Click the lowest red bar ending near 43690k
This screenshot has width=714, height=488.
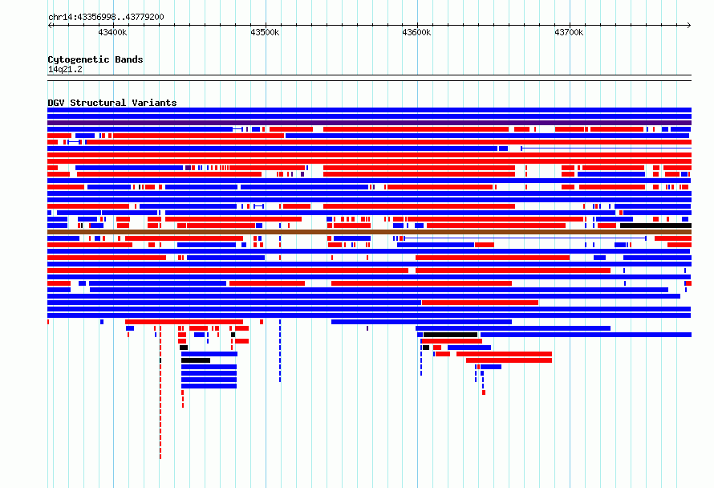pos(509,360)
